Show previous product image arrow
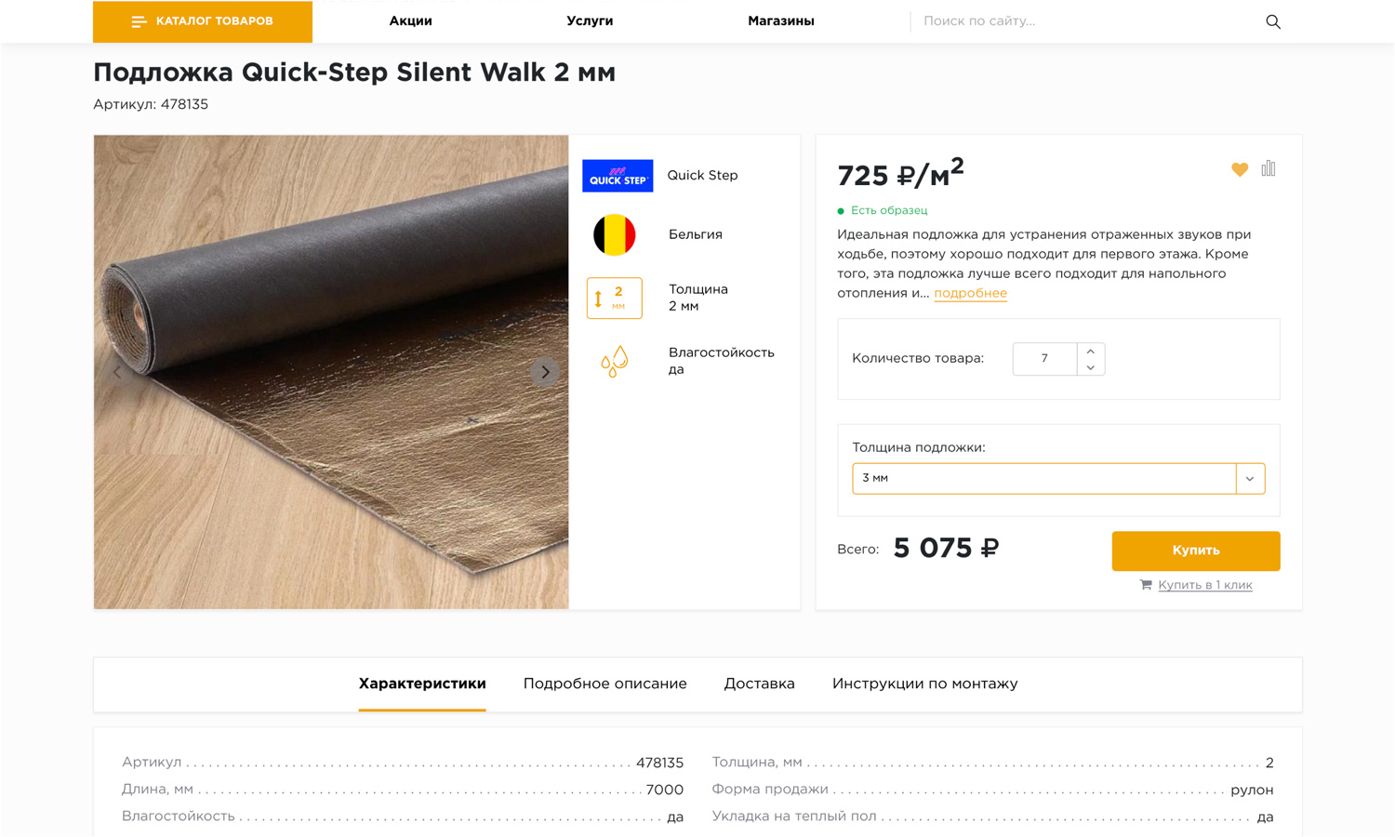The height and width of the screenshot is (837, 1395). coord(118,372)
